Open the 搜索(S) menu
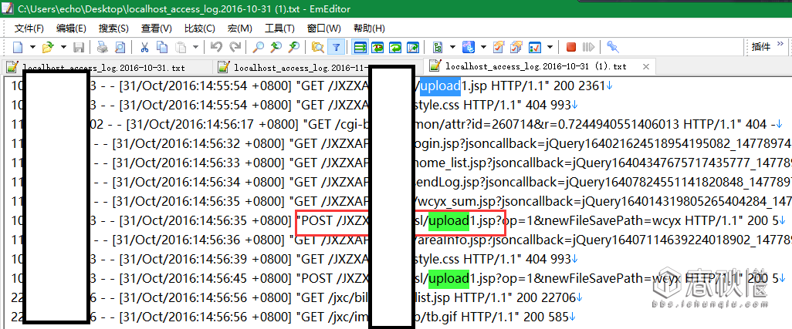This screenshot has height=329, width=792. [x=113, y=29]
